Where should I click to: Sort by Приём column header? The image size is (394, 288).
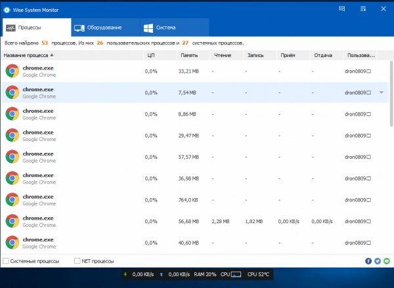[294, 55]
